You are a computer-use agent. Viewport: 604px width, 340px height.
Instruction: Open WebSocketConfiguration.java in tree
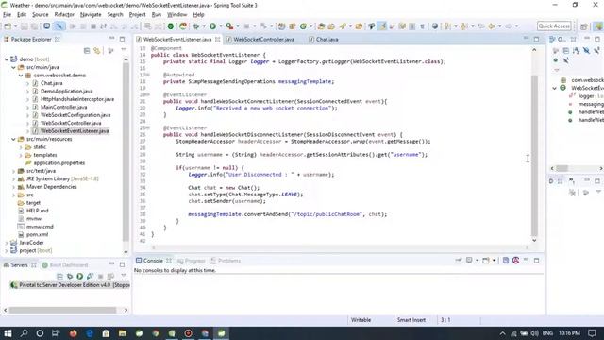(x=75, y=115)
